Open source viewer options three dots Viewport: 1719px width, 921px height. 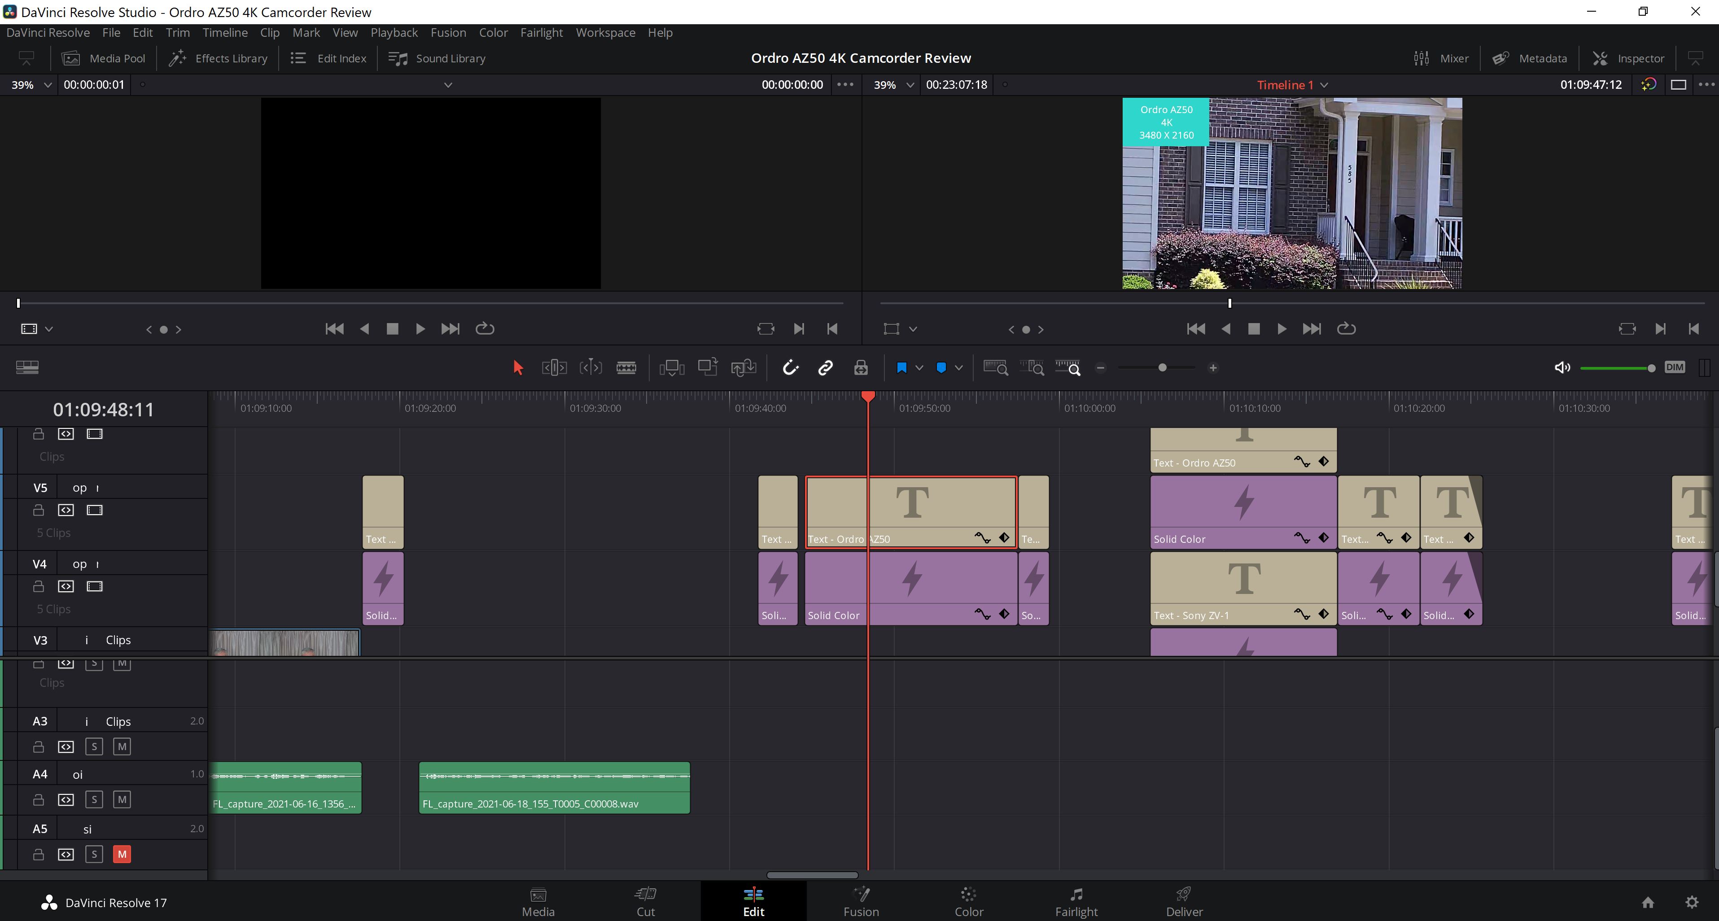click(845, 85)
